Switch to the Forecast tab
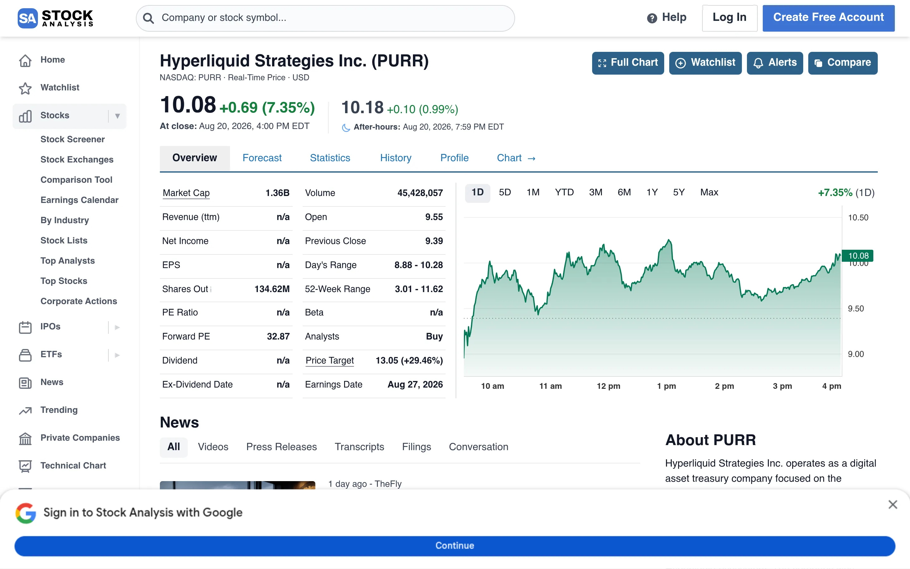Image resolution: width=910 pixels, height=569 pixels. click(262, 158)
